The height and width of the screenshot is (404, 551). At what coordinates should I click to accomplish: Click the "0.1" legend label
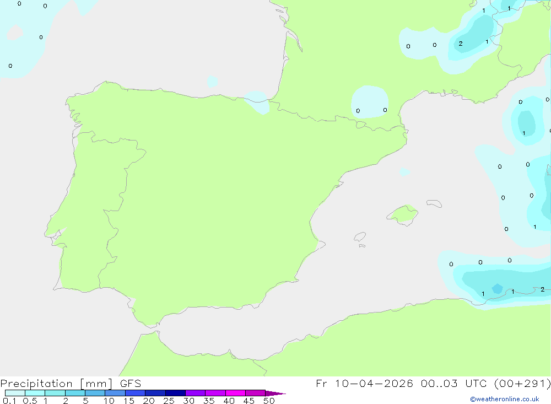click(9, 401)
